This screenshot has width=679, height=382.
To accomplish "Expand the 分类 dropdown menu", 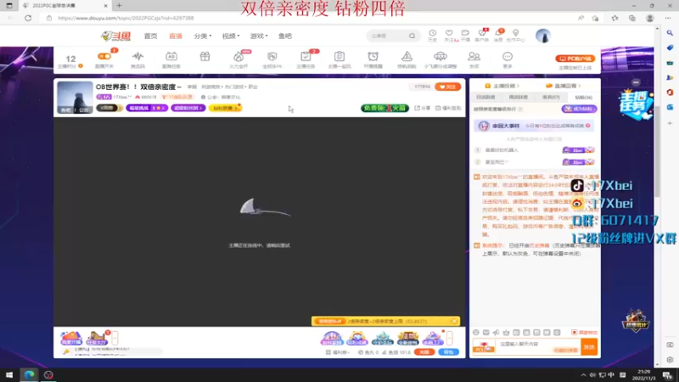I will 203,36.
